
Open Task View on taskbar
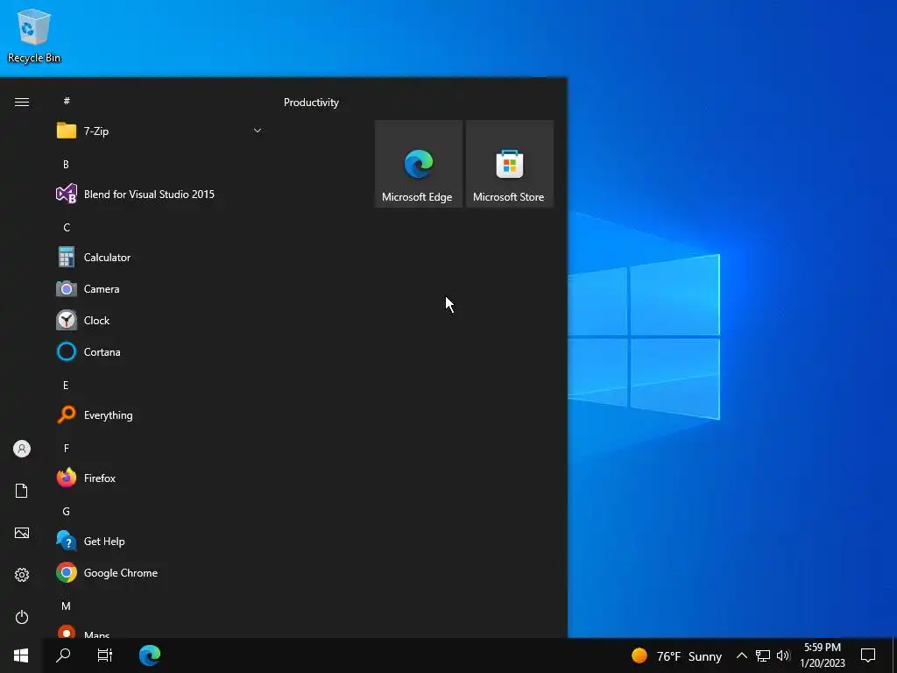click(105, 655)
